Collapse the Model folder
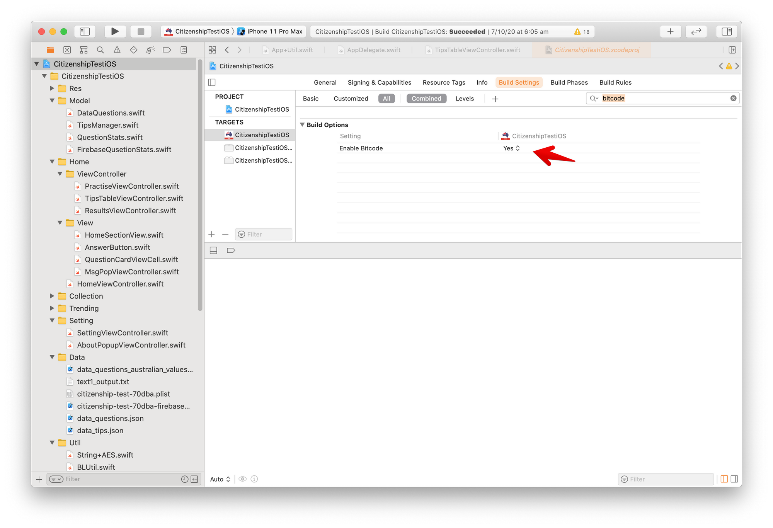The image size is (773, 528). pos(52,100)
